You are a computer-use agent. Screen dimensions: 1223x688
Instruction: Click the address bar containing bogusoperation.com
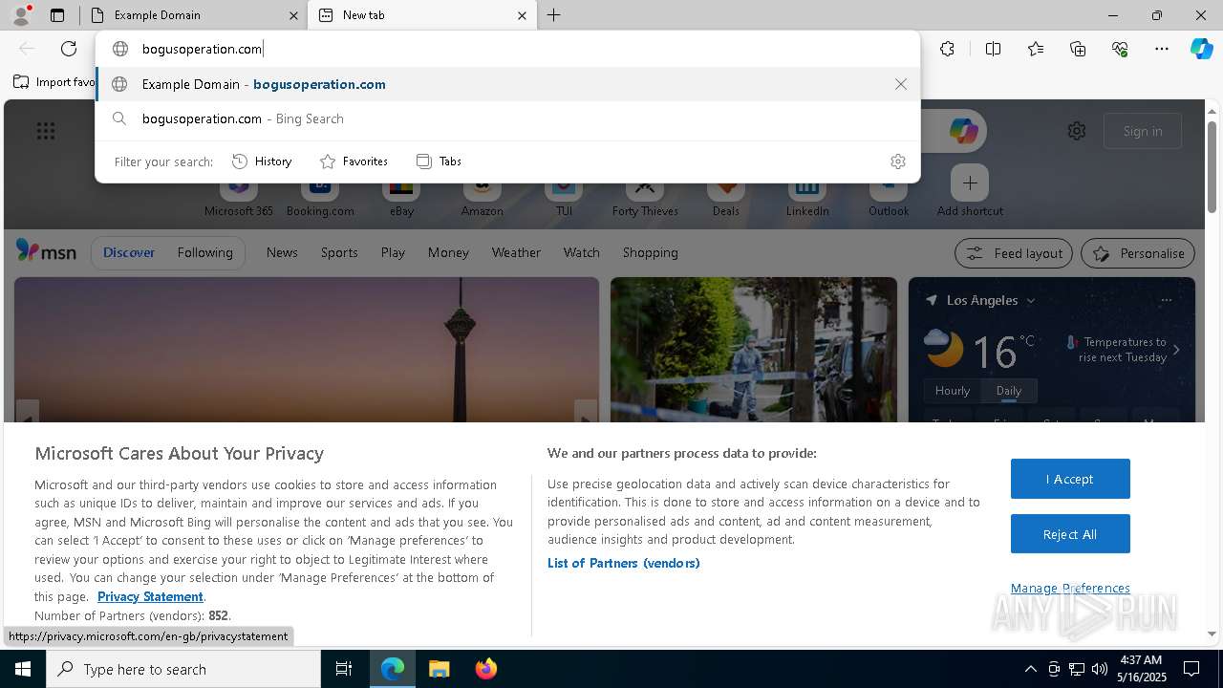tap(507, 49)
